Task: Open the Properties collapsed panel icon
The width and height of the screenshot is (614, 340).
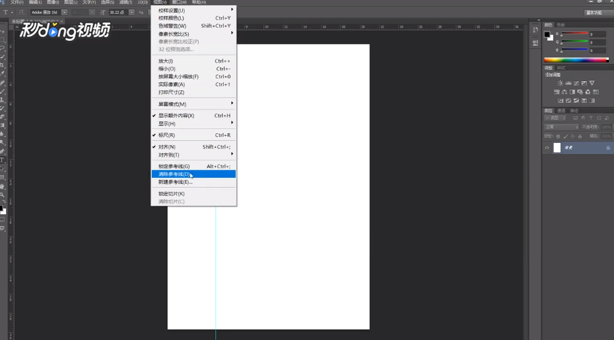Action: [535, 43]
